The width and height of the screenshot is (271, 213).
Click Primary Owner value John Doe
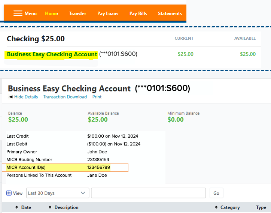pyautogui.click(x=97, y=152)
